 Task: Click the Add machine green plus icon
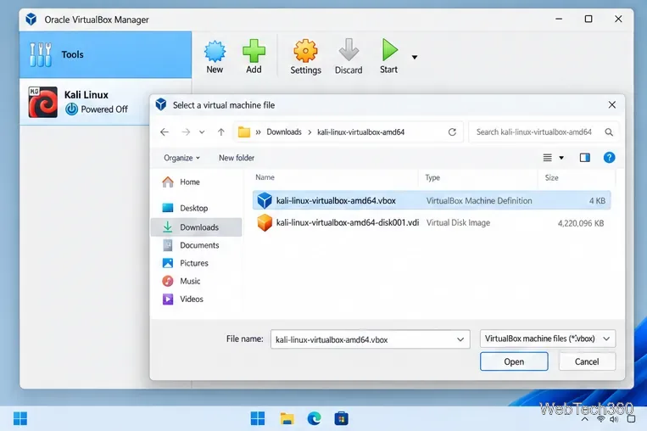[254, 51]
